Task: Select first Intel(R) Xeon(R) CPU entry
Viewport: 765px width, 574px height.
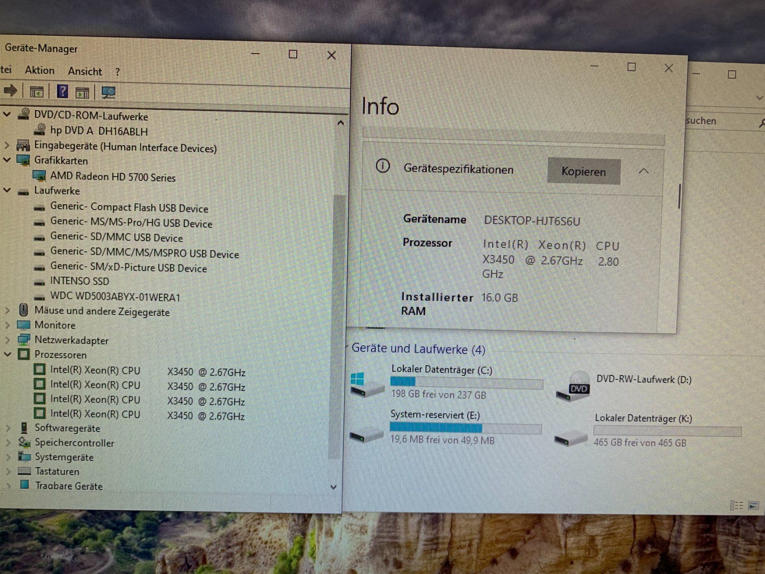Action: (147, 371)
